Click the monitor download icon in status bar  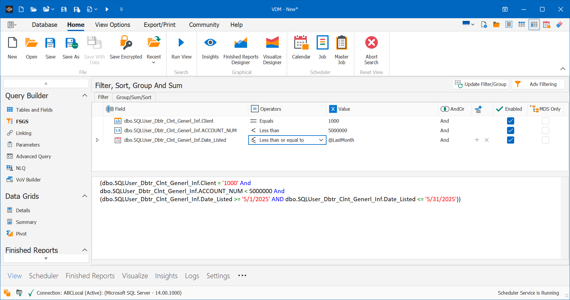19,293
